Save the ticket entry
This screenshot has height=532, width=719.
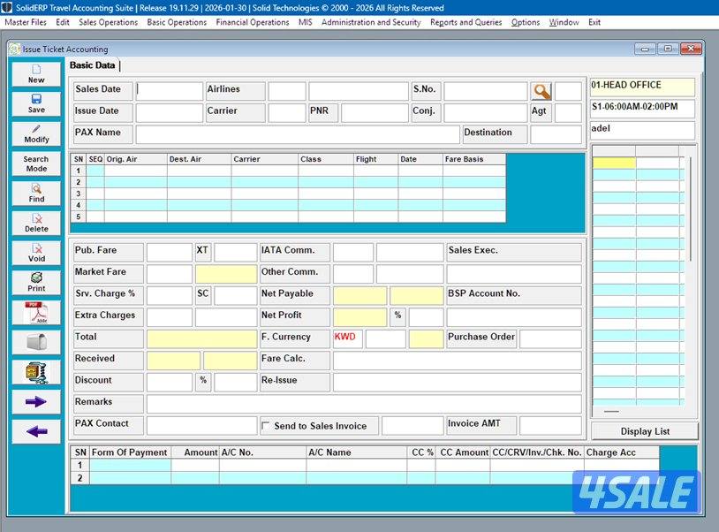click(x=35, y=104)
